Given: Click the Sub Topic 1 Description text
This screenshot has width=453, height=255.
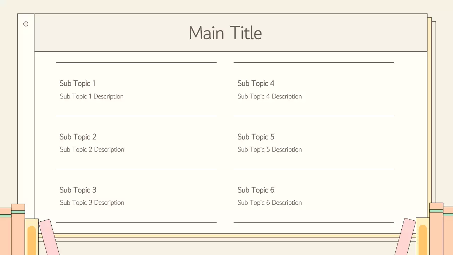Looking at the screenshot, I should [x=92, y=96].
